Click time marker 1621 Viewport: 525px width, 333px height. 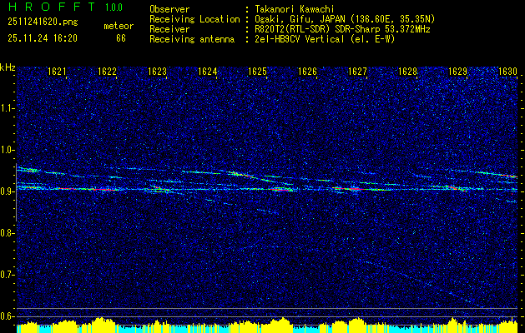(57, 71)
